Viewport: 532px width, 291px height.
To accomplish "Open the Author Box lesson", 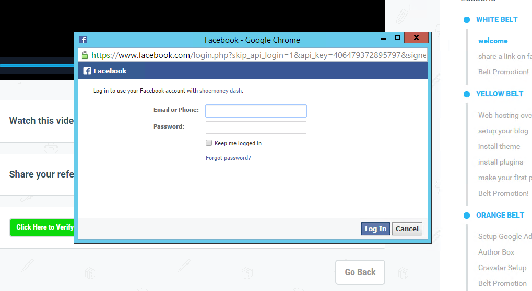I will point(496,252).
